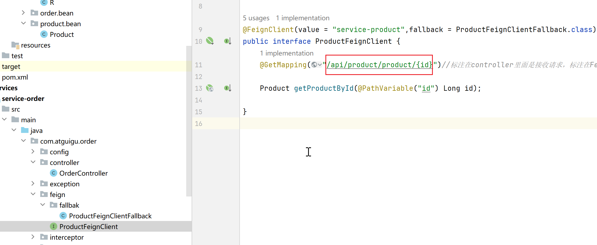The height and width of the screenshot is (245, 597).
Task: Click the "service-product" string value
Action: click(x=369, y=30)
